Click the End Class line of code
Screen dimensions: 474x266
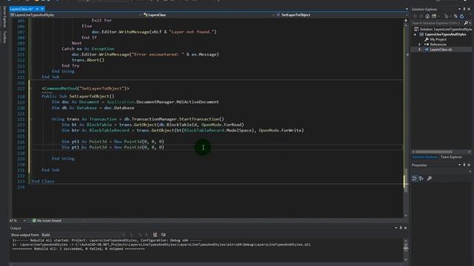tap(43, 181)
